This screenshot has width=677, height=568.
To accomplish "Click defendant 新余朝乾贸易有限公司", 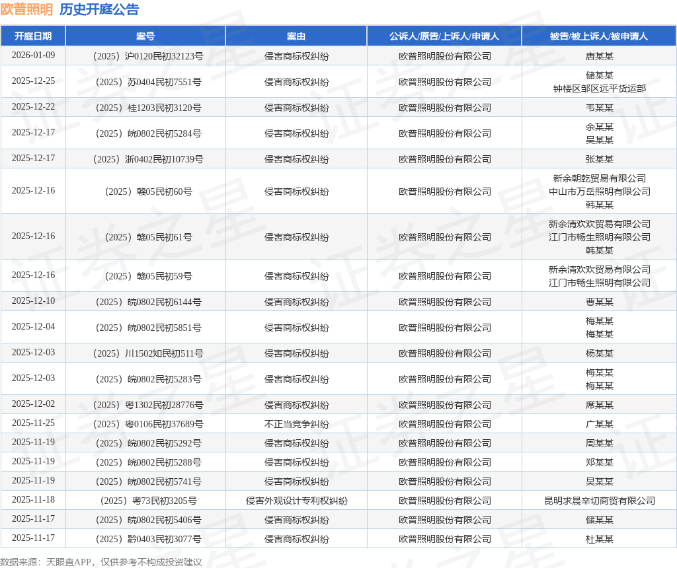I will coord(599,178).
